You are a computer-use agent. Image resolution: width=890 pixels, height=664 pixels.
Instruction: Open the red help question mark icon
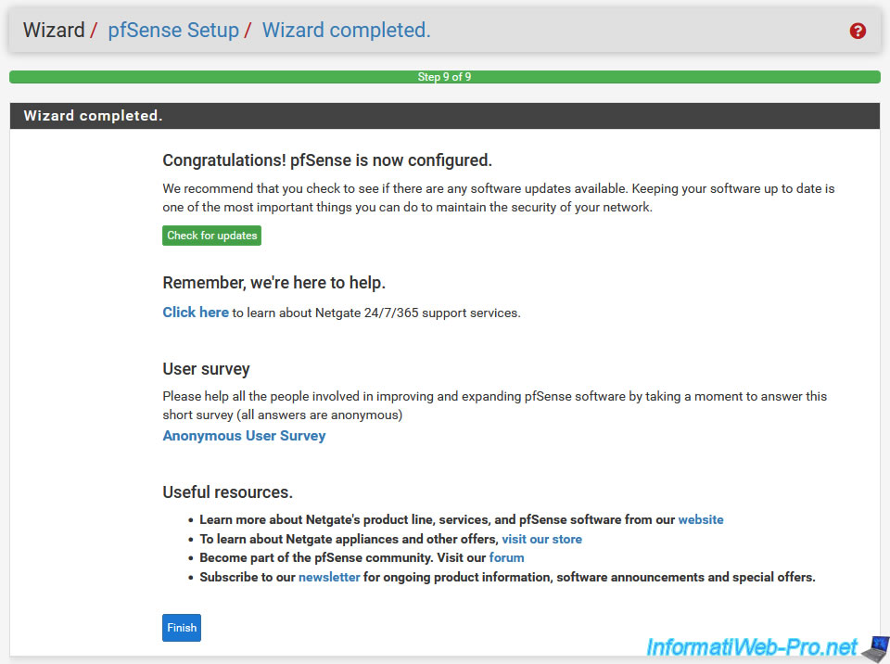point(857,31)
